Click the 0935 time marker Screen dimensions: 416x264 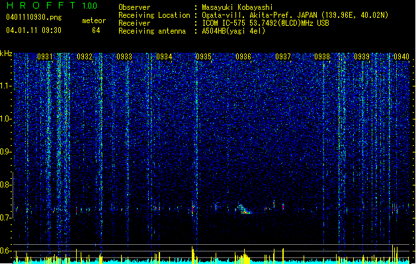pos(204,57)
